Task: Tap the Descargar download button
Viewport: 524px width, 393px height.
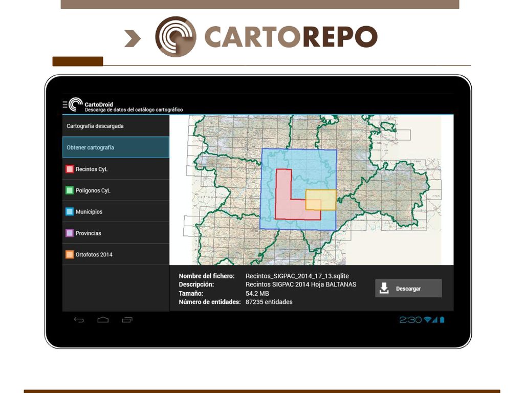Action: pyautogui.click(x=408, y=289)
